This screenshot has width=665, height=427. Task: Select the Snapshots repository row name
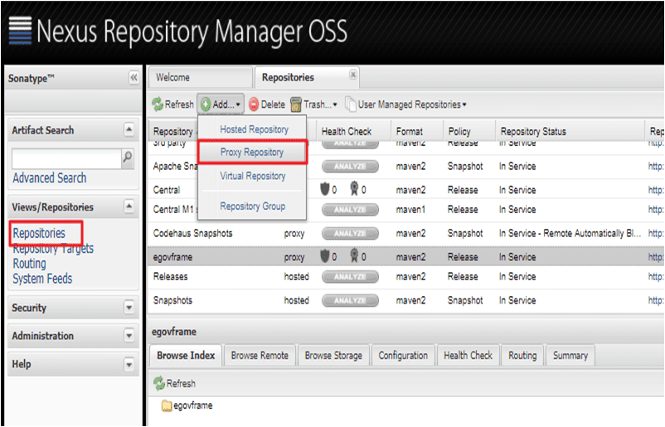(x=172, y=300)
